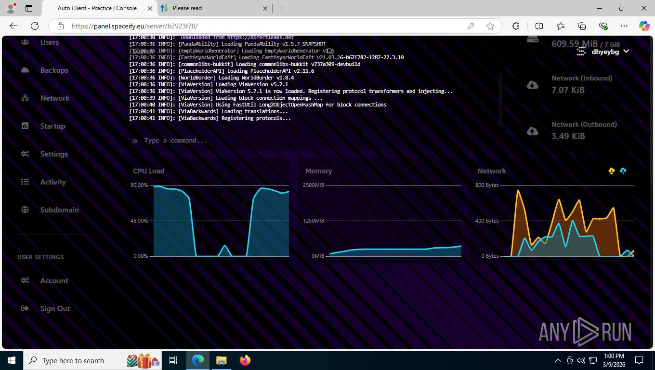Open Activity page in sidebar
Viewport: 655px width, 370px height.
(53, 182)
